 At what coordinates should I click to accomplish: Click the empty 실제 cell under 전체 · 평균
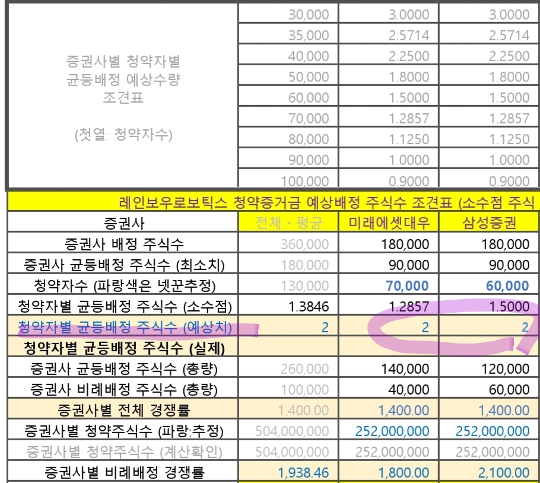288,347
